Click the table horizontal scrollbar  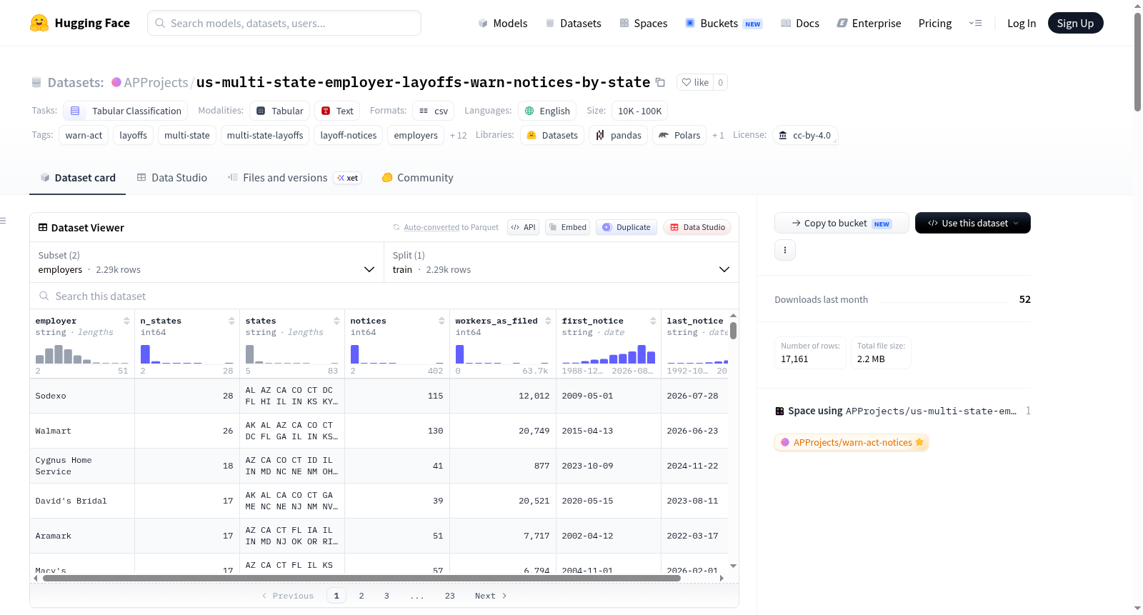[x=361, y=579]
